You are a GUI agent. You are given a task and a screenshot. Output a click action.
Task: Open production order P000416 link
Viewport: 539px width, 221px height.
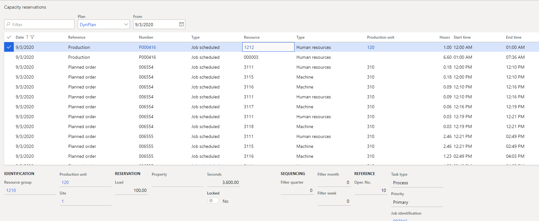click(x=147, y=47)
